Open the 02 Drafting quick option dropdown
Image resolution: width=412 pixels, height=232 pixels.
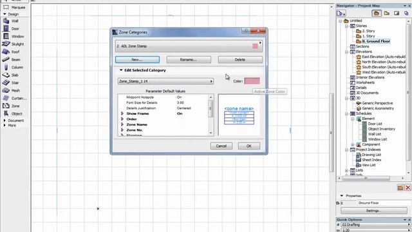[x=376, y=225]
